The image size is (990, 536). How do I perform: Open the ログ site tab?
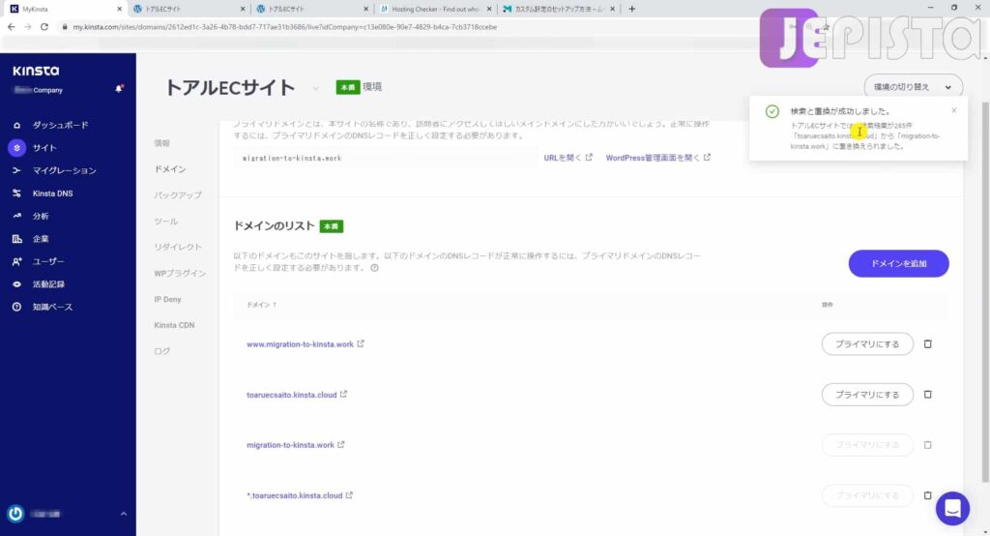[x=162, y=351]
